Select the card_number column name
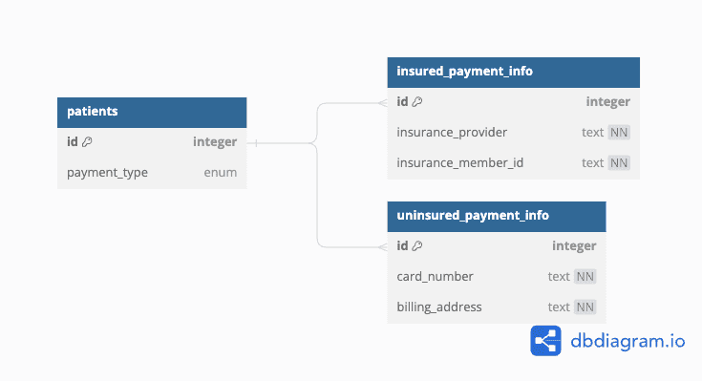Screen dimensions: 702x381 tap(435, 277)
